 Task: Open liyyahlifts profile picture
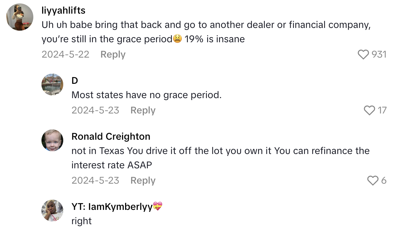20,17
